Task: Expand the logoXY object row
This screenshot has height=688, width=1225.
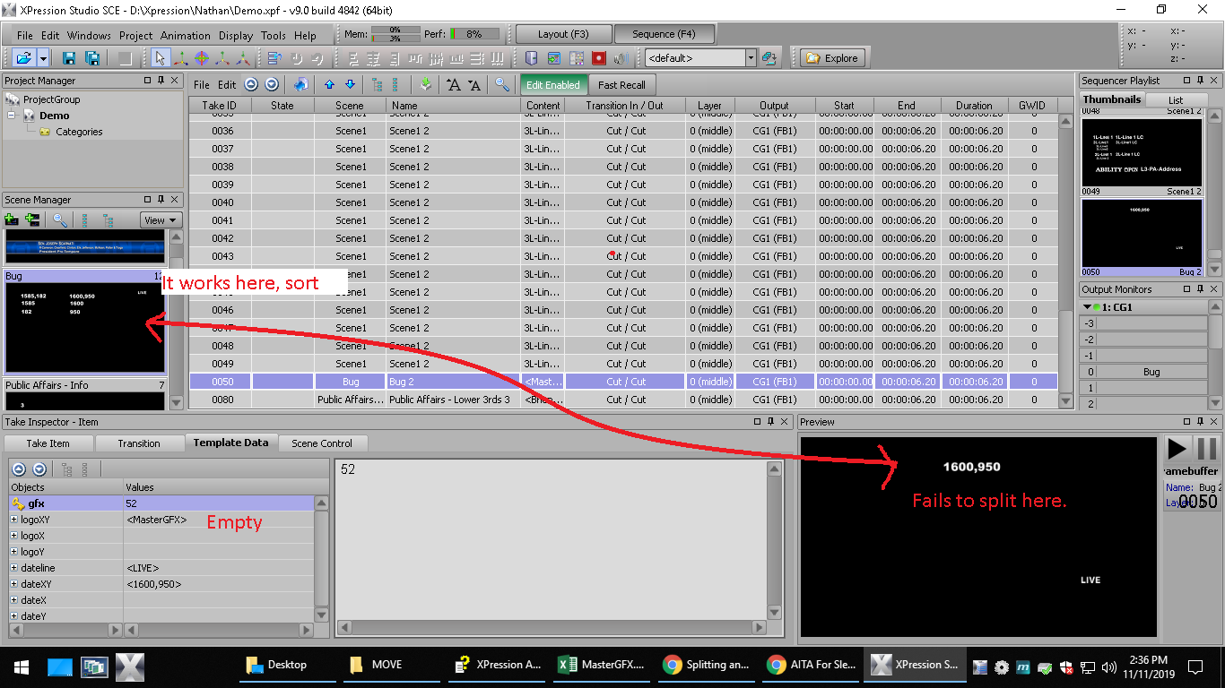Action: click(x=14, y=520)
